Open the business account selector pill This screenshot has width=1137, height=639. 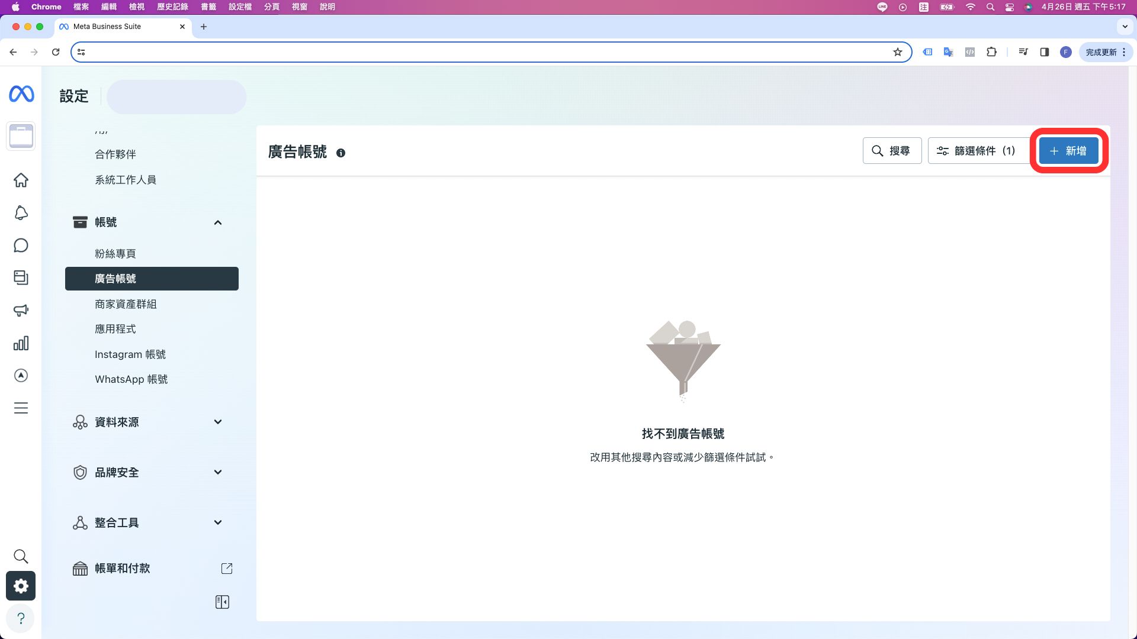pos(176,97)
